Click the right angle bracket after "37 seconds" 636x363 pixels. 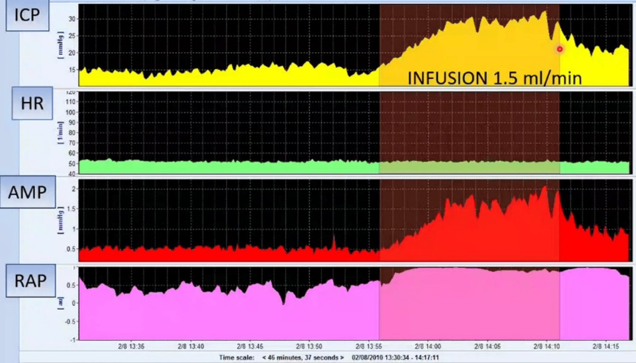pyautogui.click(x=342, y=358)
